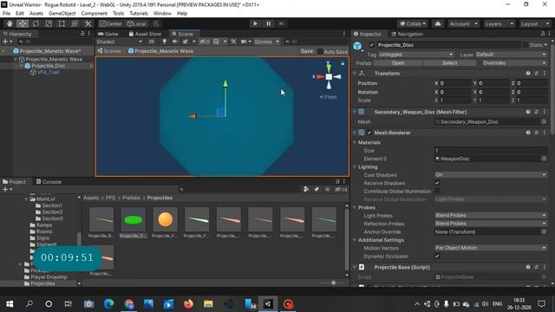Toggle Center pivot mode
Viewport: 555px width, 312px height.
(111, 23)
